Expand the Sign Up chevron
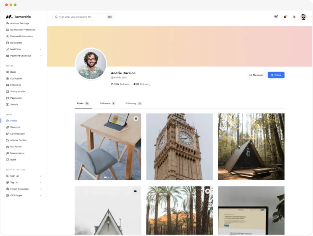The height and width of the screenshot is (236, 313). pyautogui.click(x=40, y=176)
